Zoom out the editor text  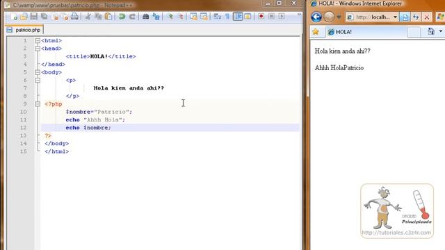(180, 17)
